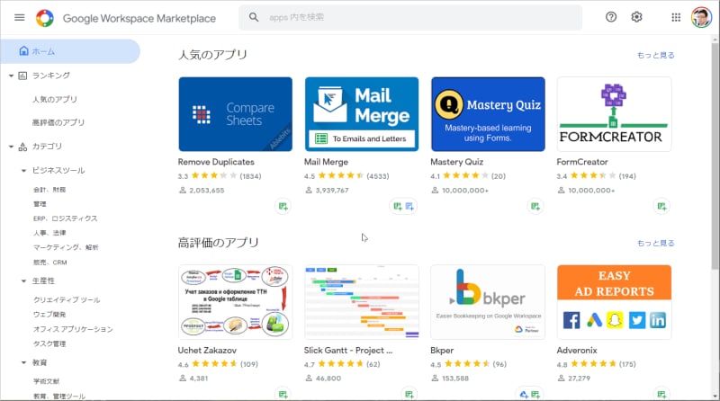Collapse the 教育 subsection arrow
The height and width of the screenshot is (401, 720).
23,362
